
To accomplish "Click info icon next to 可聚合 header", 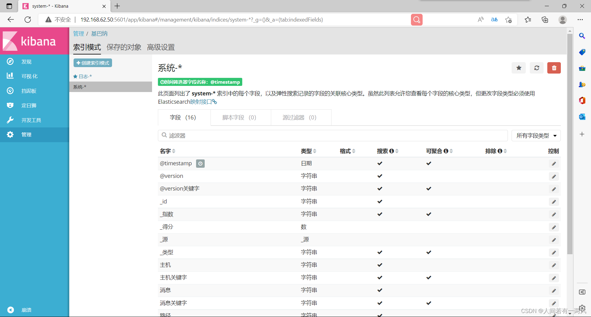I will point(446,151).
